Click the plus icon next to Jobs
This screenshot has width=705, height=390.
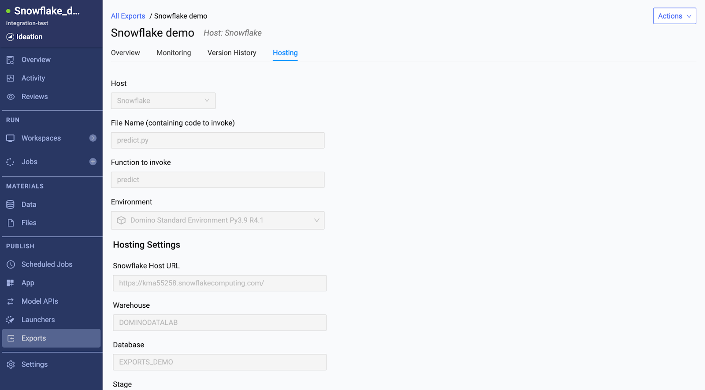pos(93,162)
